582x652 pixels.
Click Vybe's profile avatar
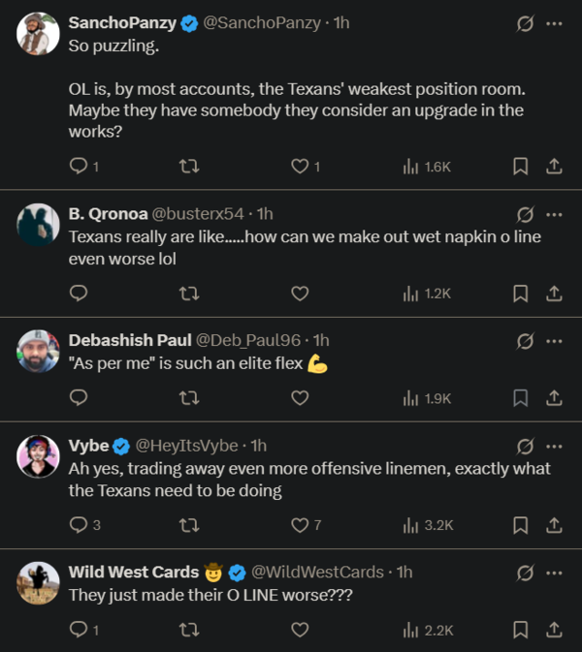pos(39,456)
